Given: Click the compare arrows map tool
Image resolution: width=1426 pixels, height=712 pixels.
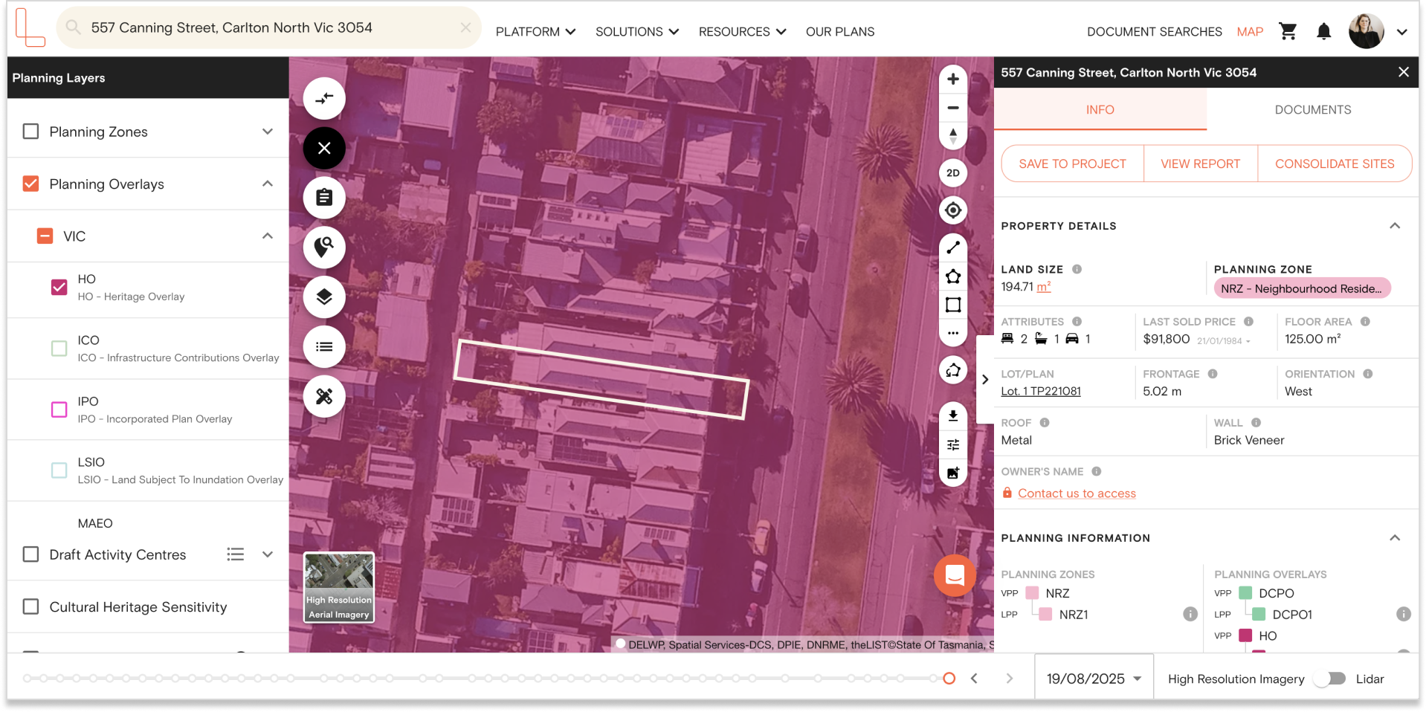Looking at the screenshot, I should click(324, 98).
